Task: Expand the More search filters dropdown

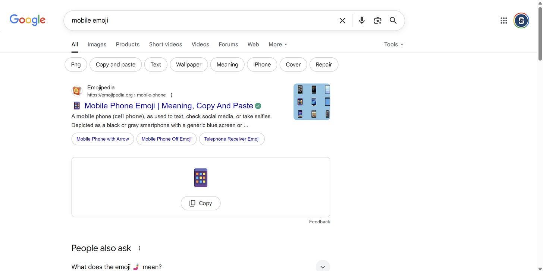Action: pyautogui.click(x=278, y=44)
